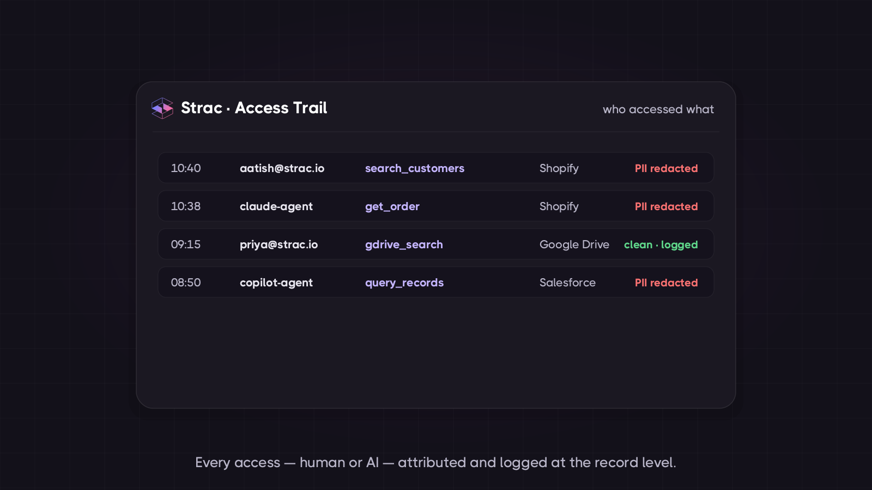Viewport: 872px width, 490px height.
Task: Click the copilot-agent actor
Action: [276, 283]
